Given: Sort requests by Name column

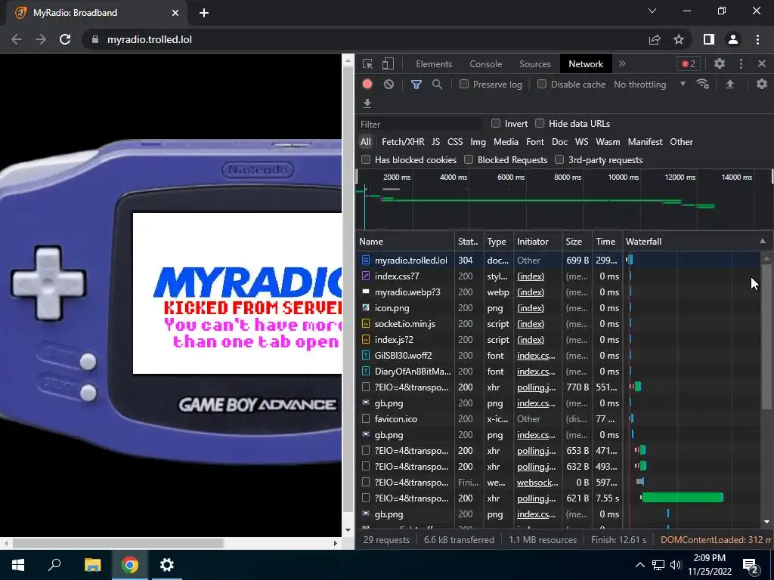Looking at the screenshot, I should point(405,241).
